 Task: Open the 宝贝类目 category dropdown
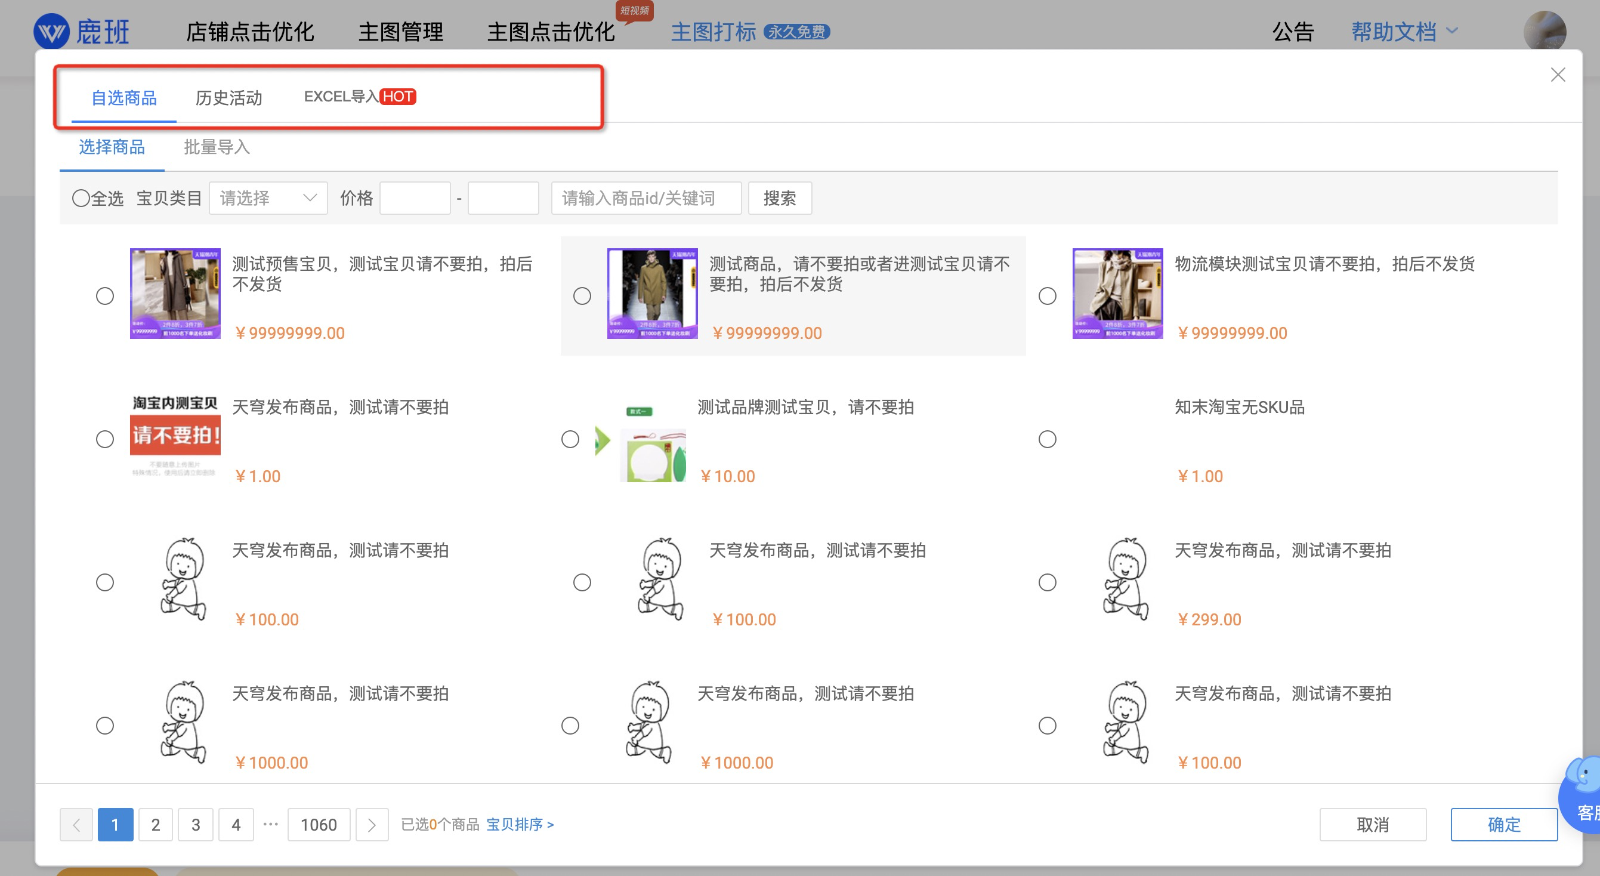pyautogui.click(x=268, y=198)
